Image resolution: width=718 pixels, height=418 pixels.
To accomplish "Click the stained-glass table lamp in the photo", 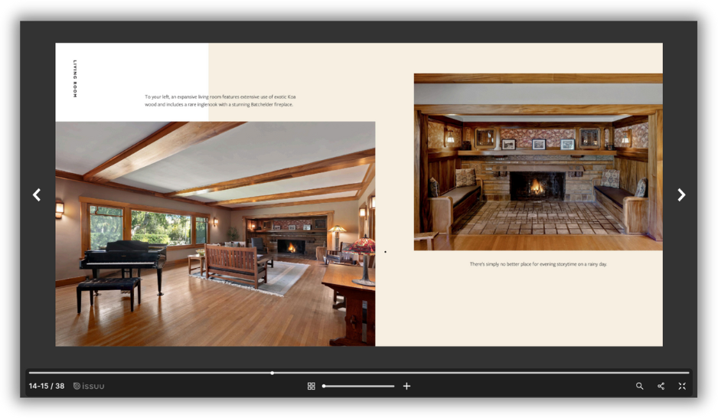I will [363, 253].
